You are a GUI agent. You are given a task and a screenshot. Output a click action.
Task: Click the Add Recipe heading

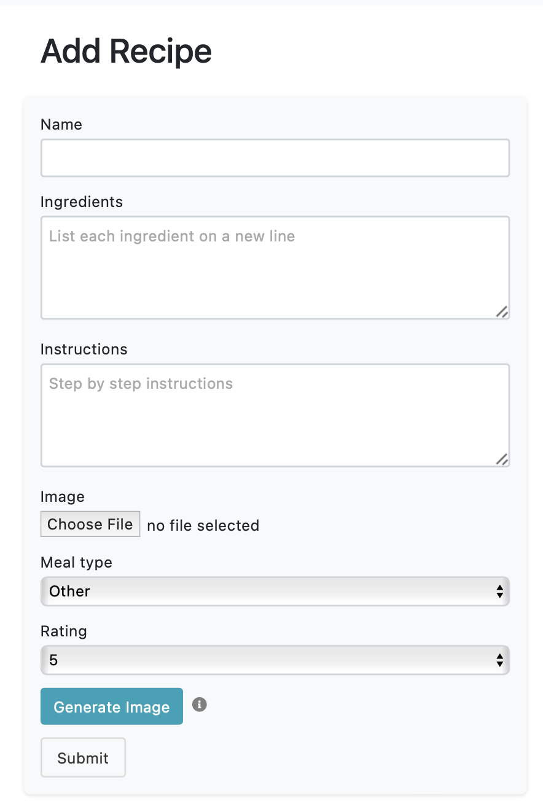coord(126,52)
